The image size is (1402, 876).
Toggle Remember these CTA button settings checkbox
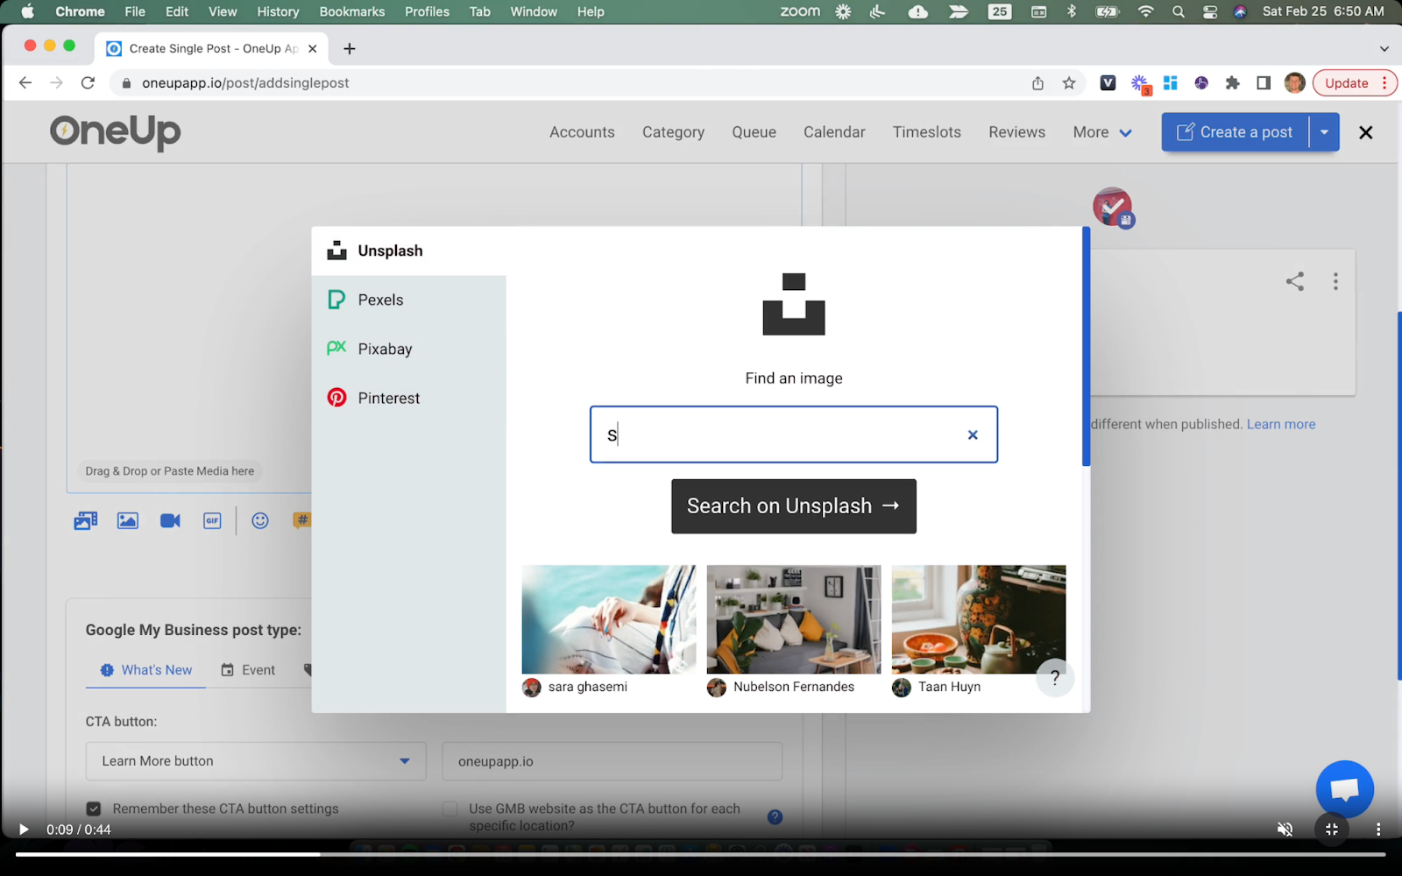click(x=94, y=809)
